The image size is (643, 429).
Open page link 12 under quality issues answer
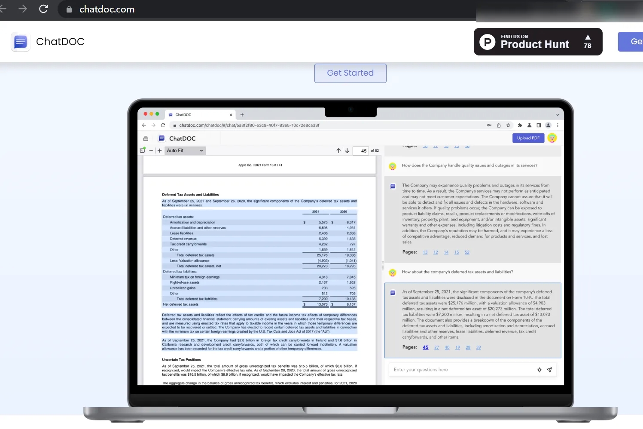pos(436,252)
